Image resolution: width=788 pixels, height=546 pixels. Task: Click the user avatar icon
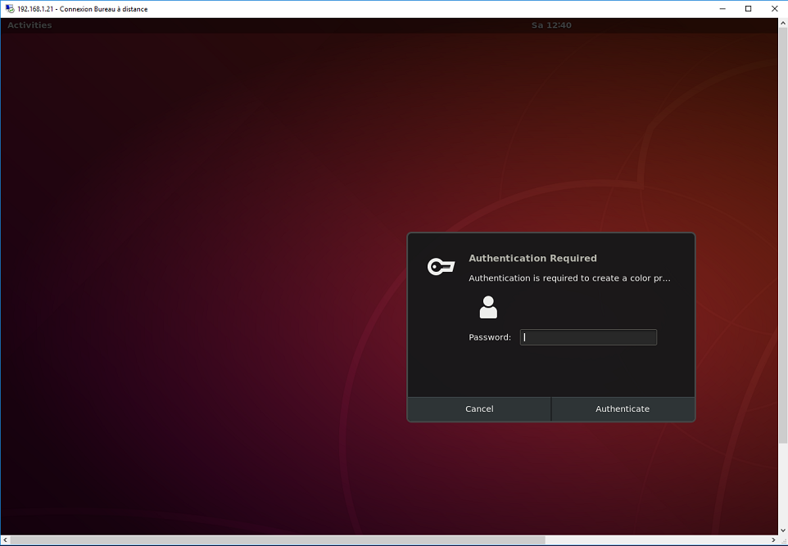click(488, 307)
